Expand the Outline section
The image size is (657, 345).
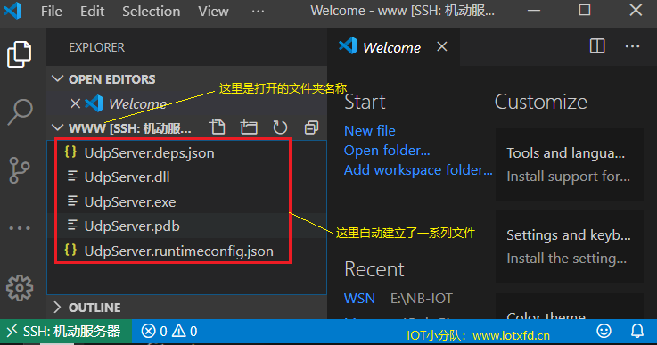[58, 308]
